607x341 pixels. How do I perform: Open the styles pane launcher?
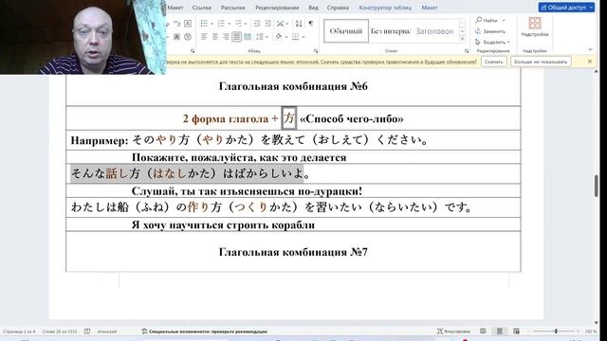467,50
